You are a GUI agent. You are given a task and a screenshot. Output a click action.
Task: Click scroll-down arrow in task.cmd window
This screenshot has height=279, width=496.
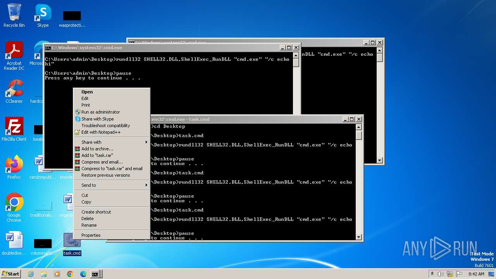pyautogui.click(x=358, y=237)
